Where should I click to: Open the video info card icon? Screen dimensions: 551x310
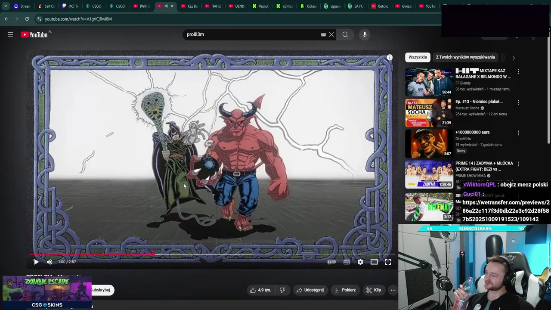tap(390, 57)
